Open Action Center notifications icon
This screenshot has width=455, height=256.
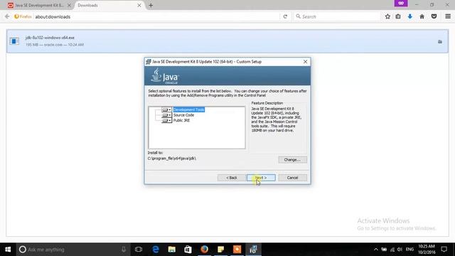(444, 250)
